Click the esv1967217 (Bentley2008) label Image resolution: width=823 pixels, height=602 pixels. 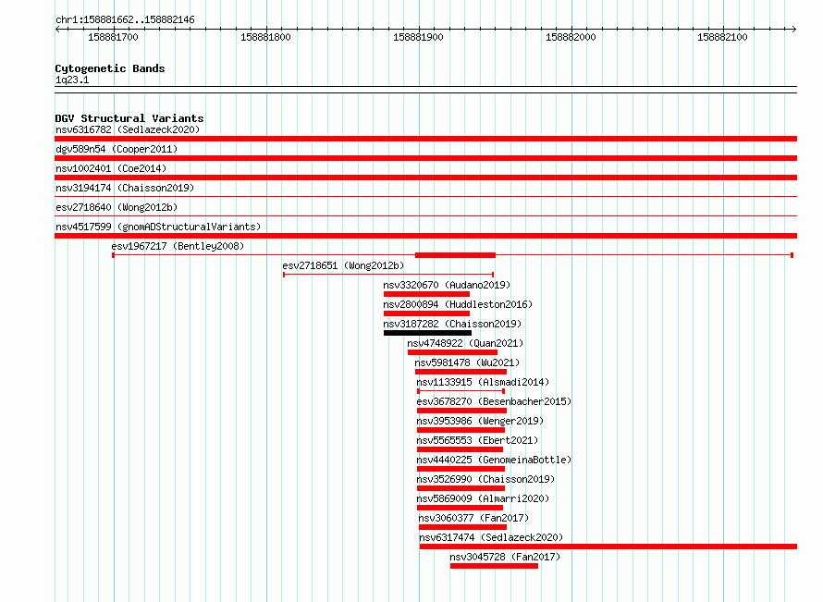click(x=178, y=246)
